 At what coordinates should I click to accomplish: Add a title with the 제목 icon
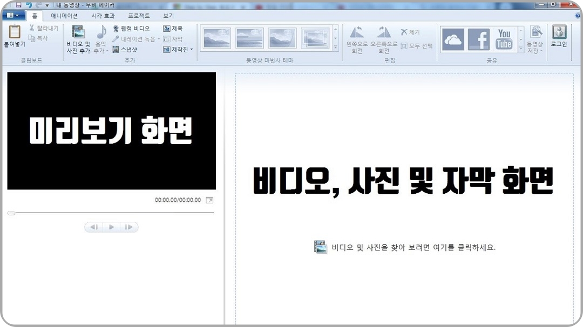[173, 29]
